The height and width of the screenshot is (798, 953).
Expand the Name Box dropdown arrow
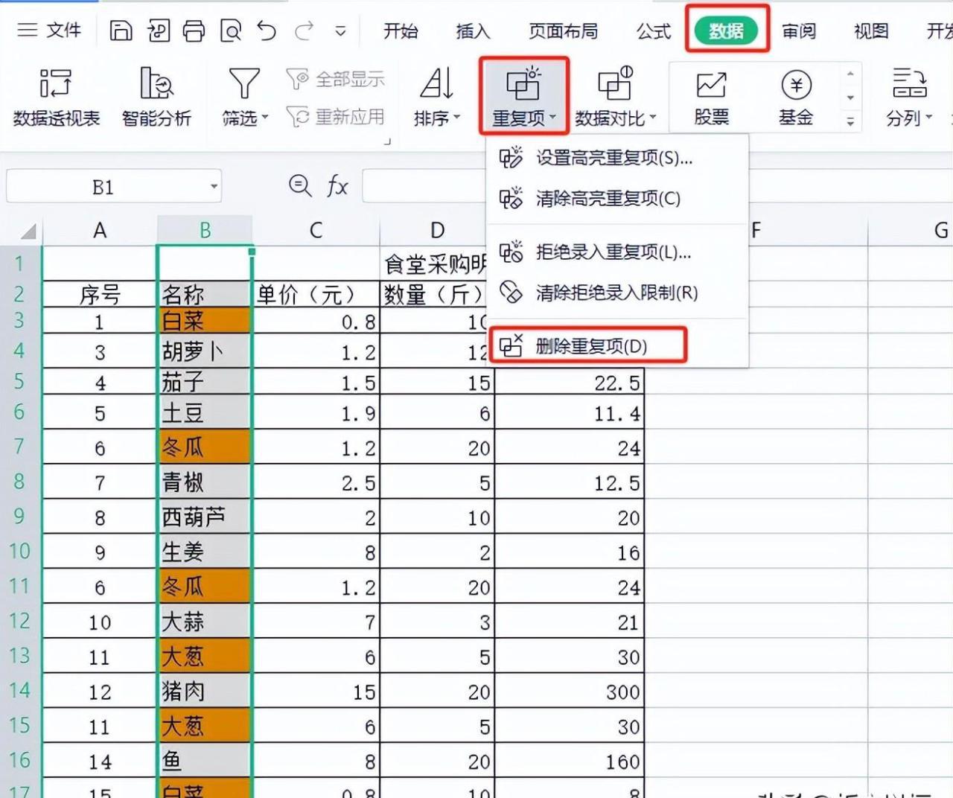[214, 187]
